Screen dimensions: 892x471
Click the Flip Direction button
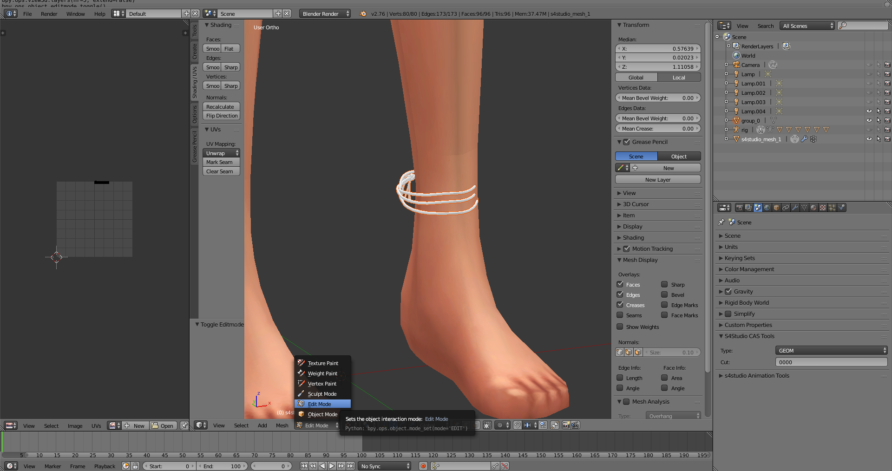point(222,116)
